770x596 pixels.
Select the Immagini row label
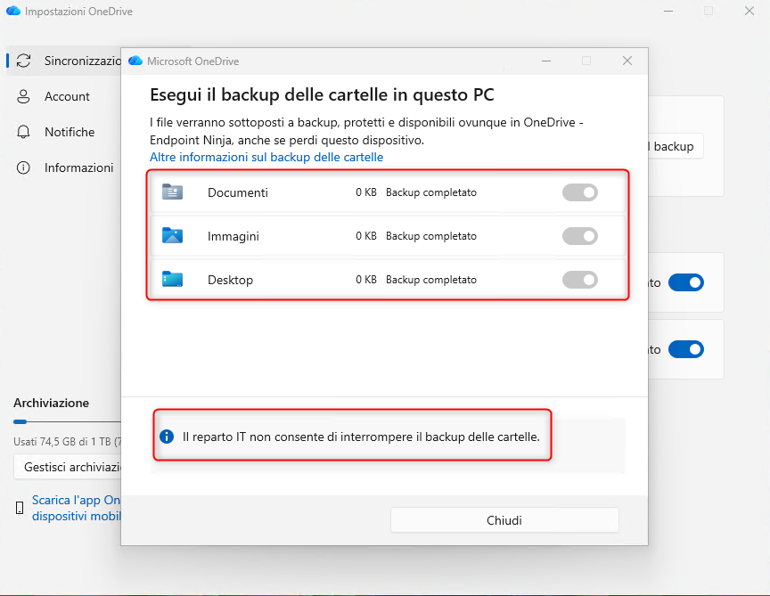tap(233, 236)
